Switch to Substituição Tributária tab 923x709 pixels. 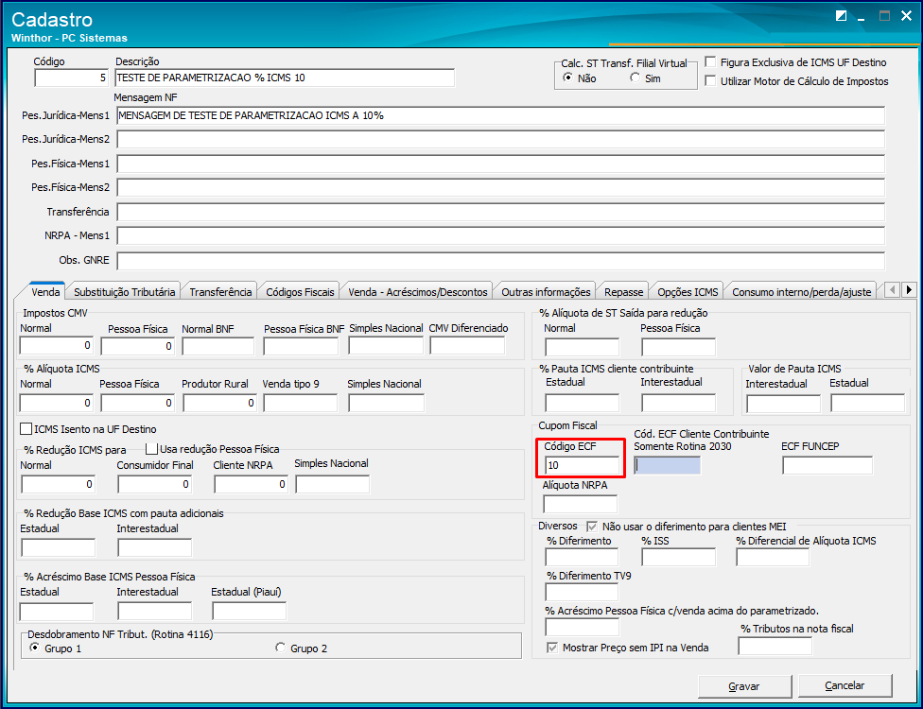click(124, 292)
